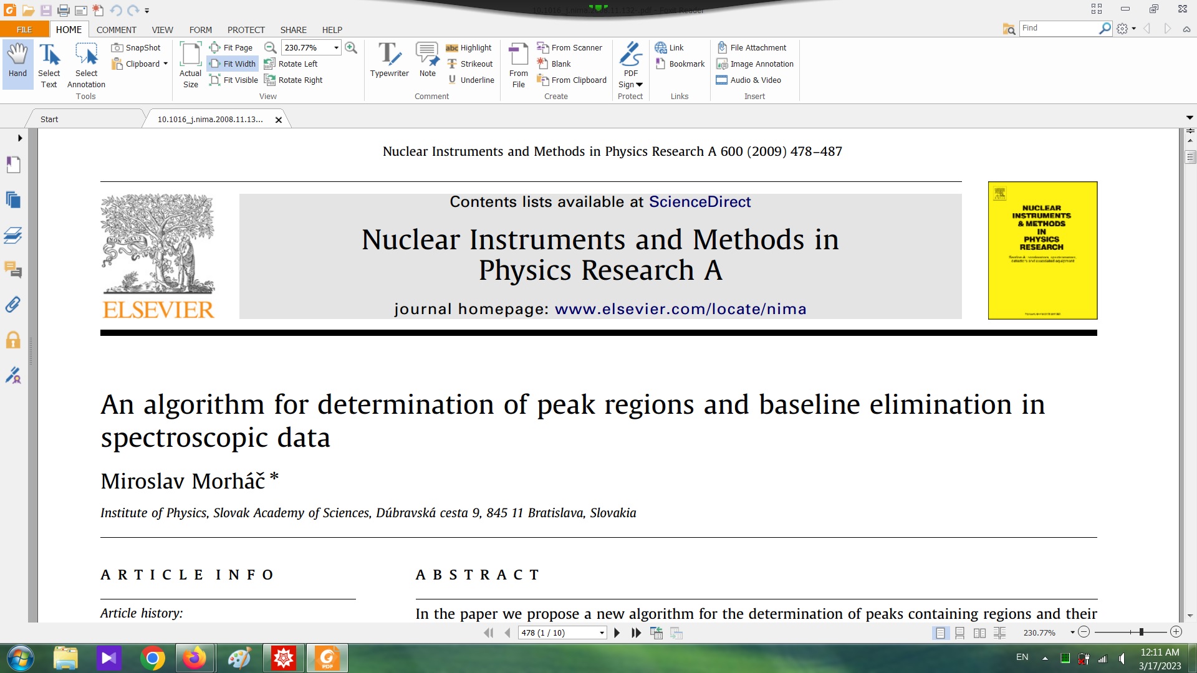
Task: Collapse the ribbon with the chevron
Action: tap(1186, 29)
